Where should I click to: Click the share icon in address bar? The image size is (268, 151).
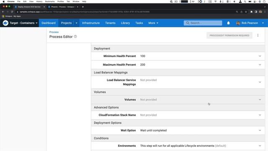point(242,12)
